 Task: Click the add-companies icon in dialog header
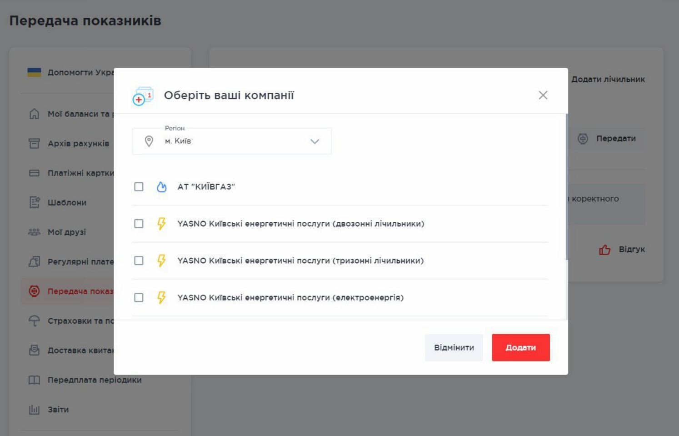point(143,96)
